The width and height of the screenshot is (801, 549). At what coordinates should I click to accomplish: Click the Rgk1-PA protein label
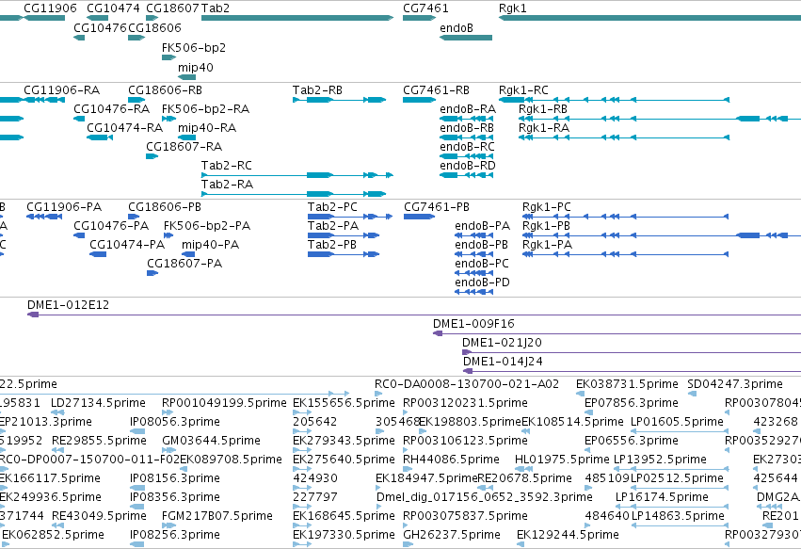click(x=547, y=245)
